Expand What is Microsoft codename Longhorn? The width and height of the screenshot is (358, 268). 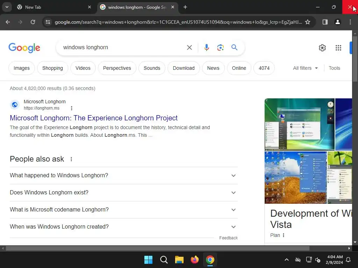pos(124,210)
